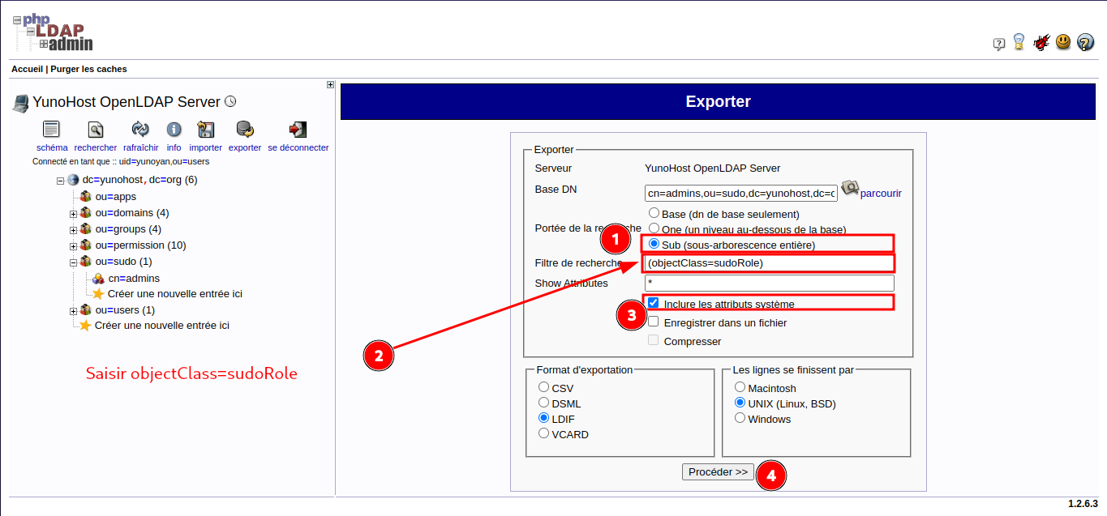Log out using se déconnecter icon
The height and width of the screenshot is (516, 1107).
298,130
